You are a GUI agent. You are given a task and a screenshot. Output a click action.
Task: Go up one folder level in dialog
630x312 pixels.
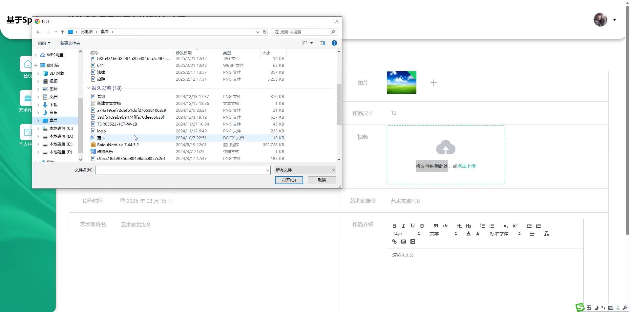click(62, 32)
